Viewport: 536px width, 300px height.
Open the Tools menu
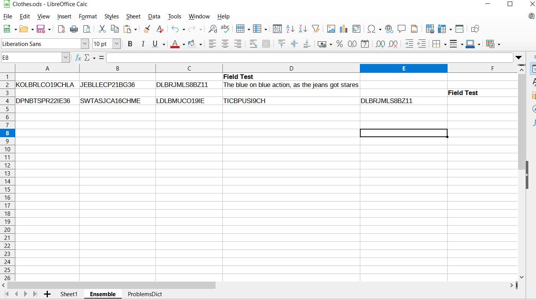175,16
